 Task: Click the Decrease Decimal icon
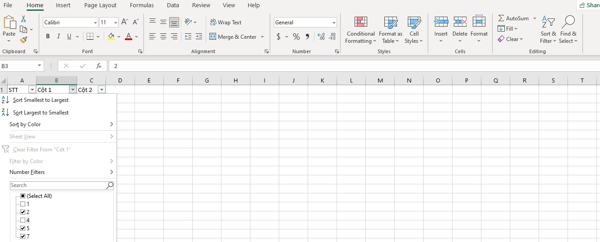[332, 37]
